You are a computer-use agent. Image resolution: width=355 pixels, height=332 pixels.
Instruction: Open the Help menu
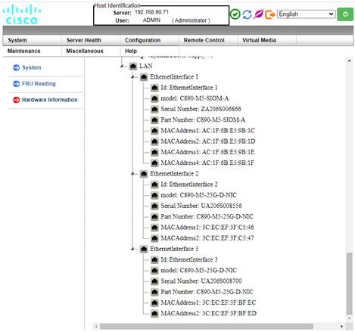[x=131, y=51]
